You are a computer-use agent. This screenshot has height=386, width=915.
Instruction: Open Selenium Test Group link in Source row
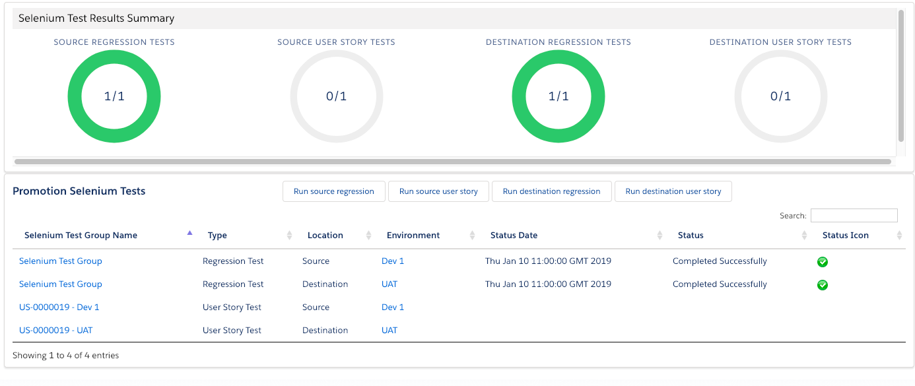point(61,261)
